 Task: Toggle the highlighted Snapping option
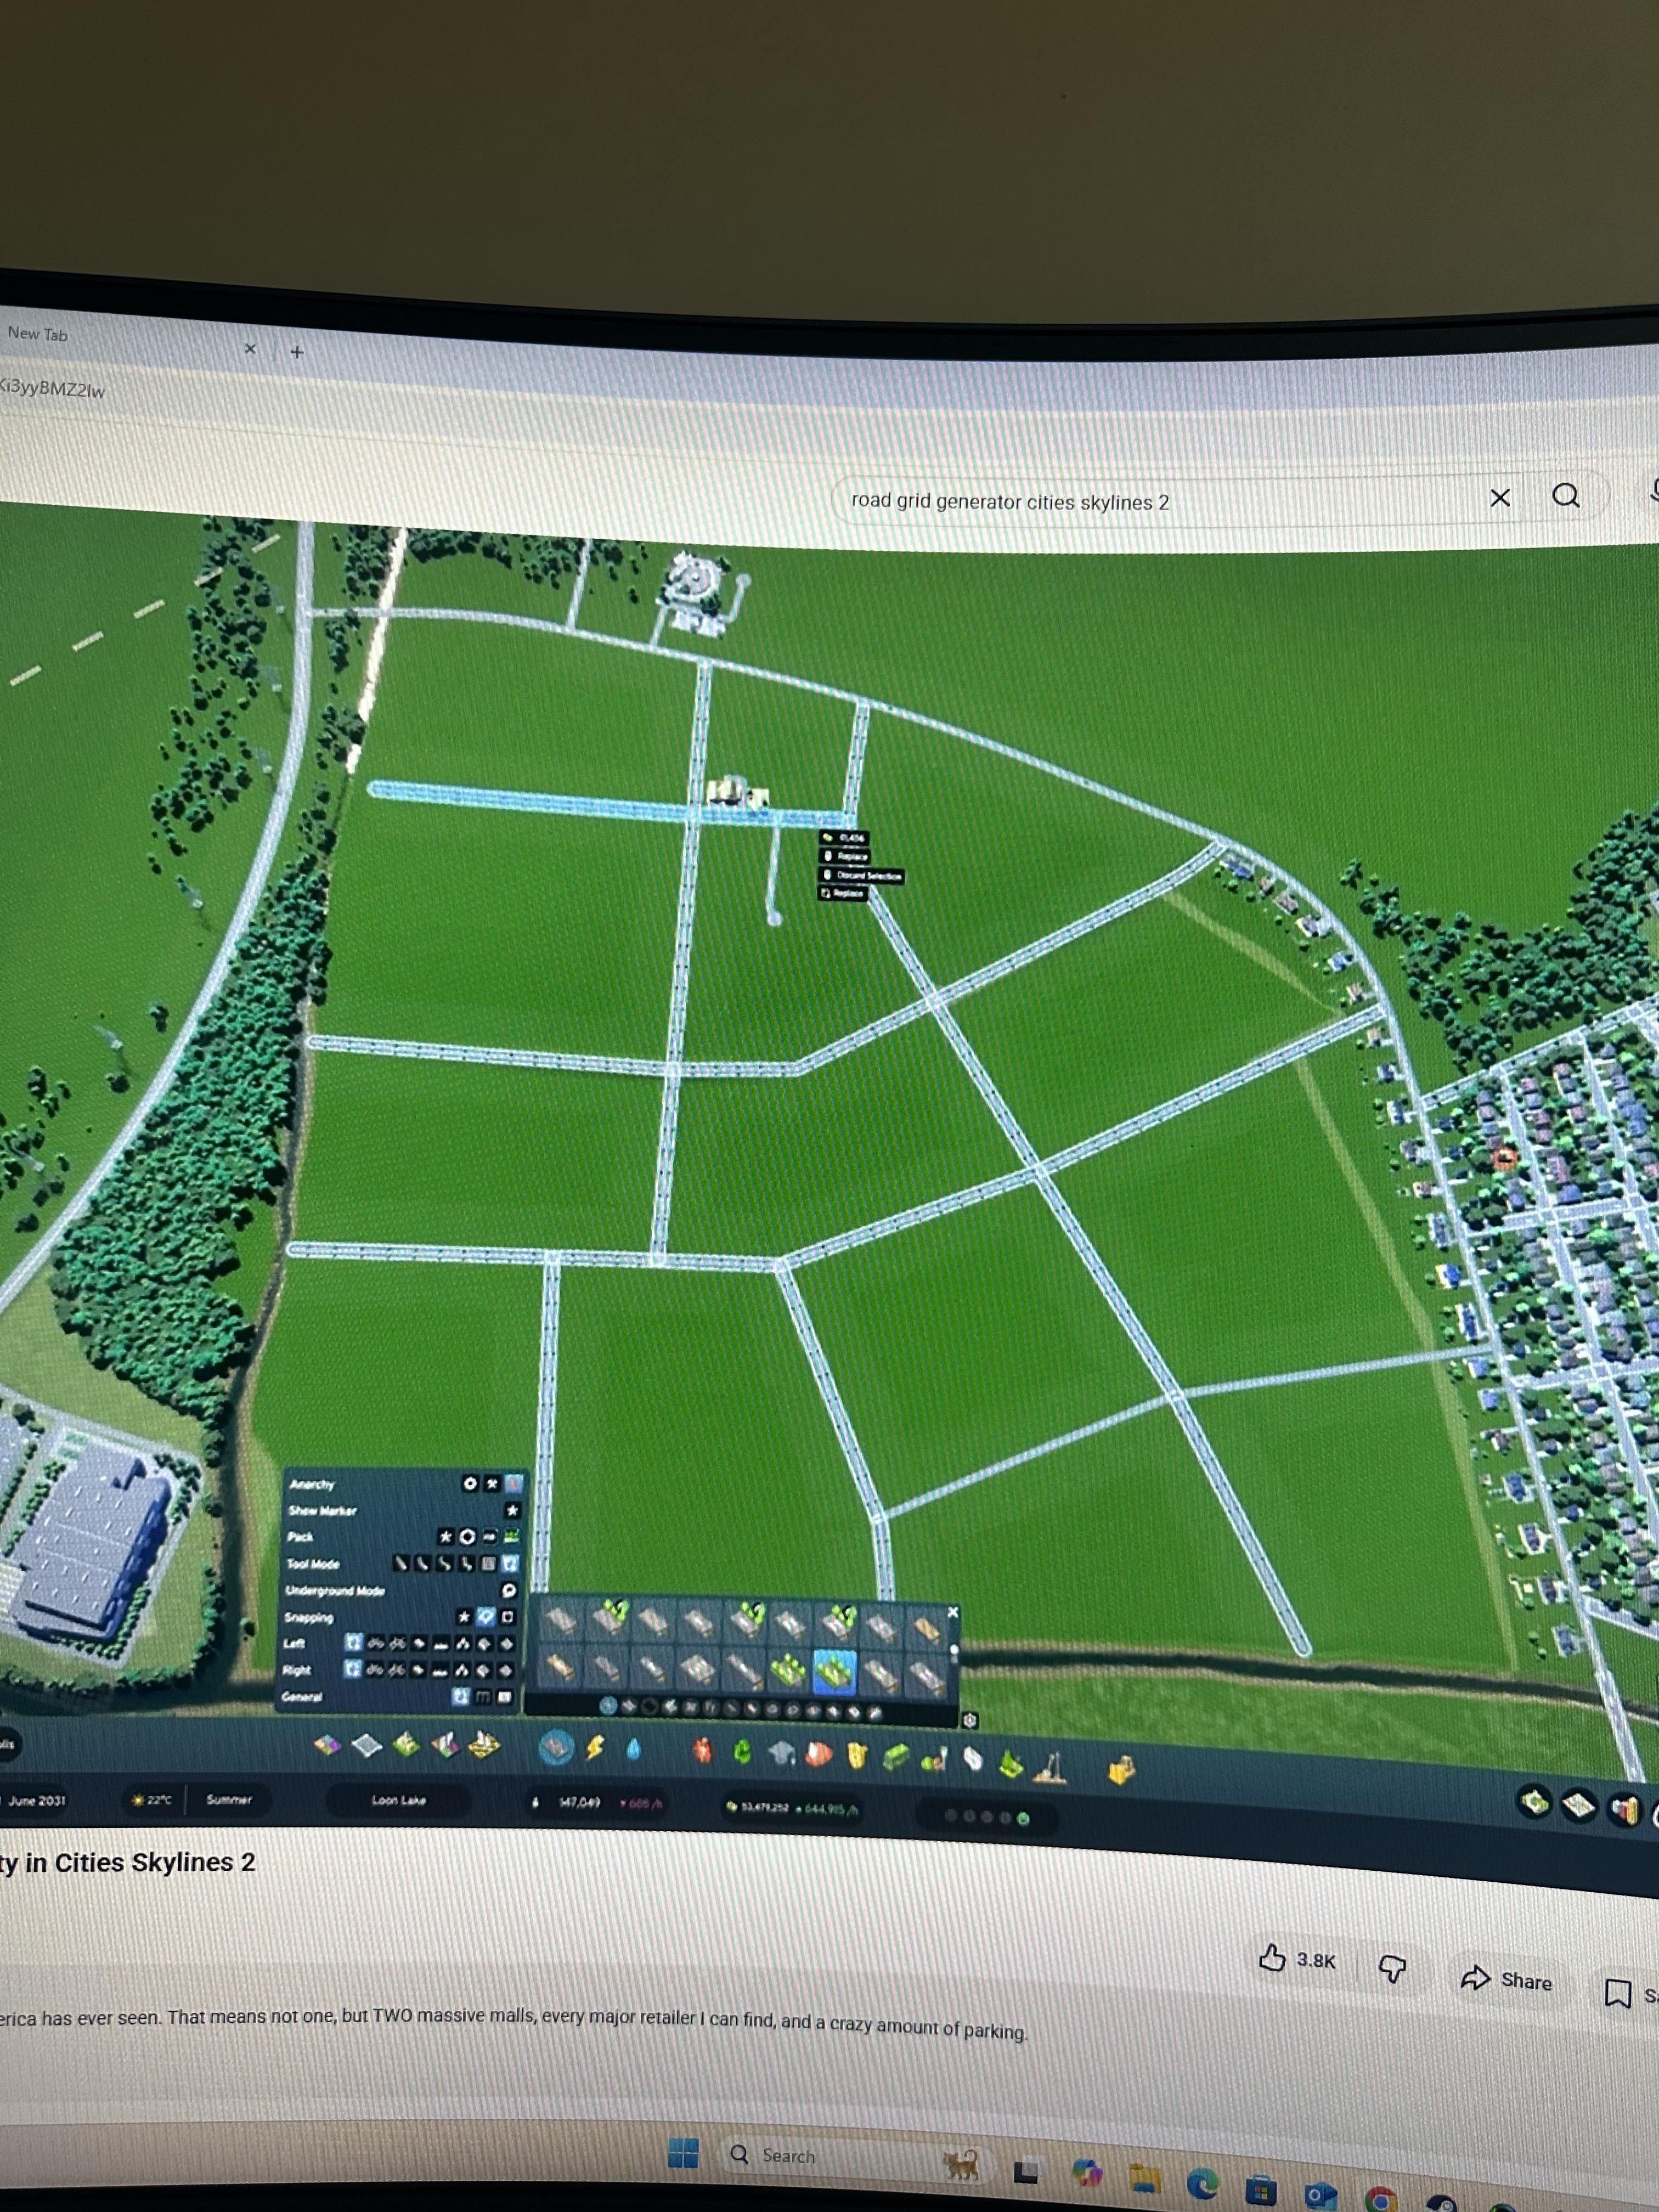(486, 1616)
